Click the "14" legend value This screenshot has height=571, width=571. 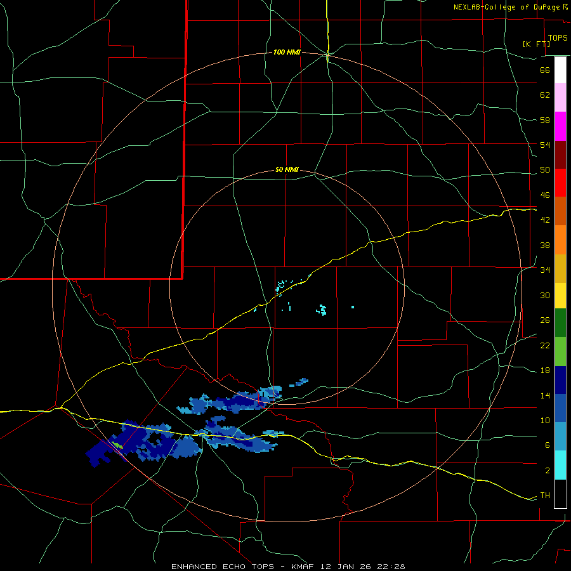tap(545, 396)
